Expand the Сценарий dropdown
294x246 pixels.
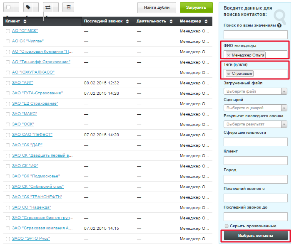pos(255,108)
